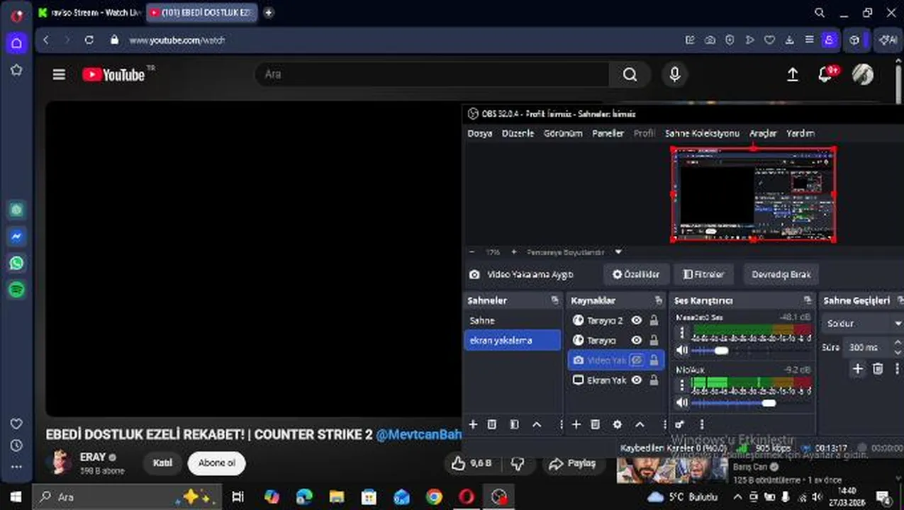Open the OBS Düzenle menu
Viewport: 904px width, 510px height.
518,133
